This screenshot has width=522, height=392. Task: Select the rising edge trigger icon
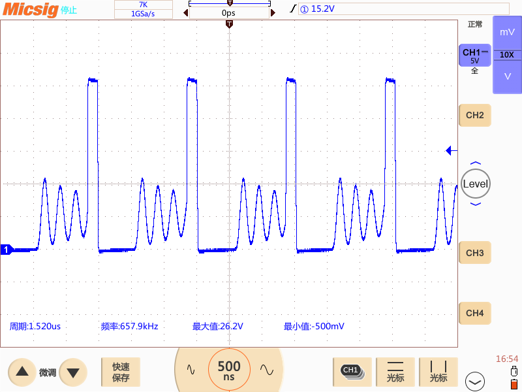click(x=293, y=8)
